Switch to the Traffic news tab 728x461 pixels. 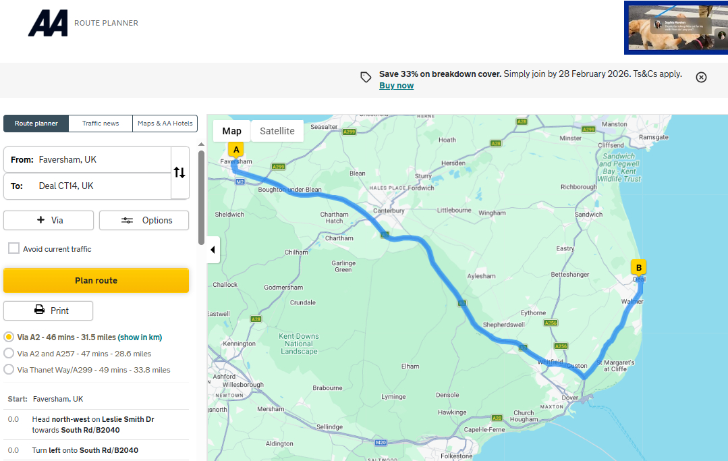(101, 124)
